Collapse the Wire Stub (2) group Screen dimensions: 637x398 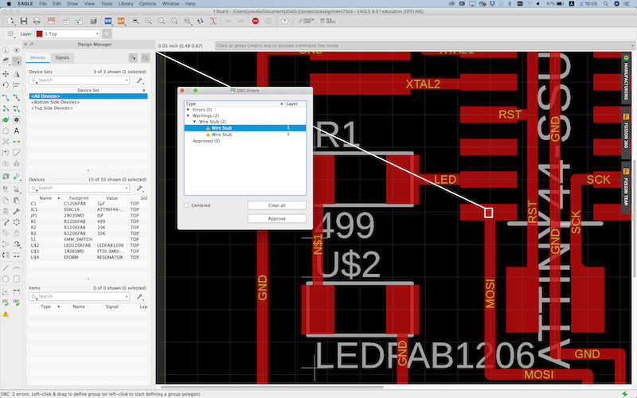coord(194,122)
